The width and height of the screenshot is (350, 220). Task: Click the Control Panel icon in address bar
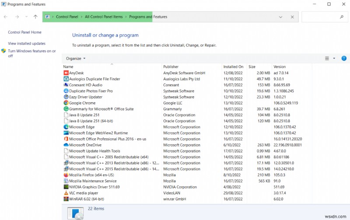tap(47, 17)
